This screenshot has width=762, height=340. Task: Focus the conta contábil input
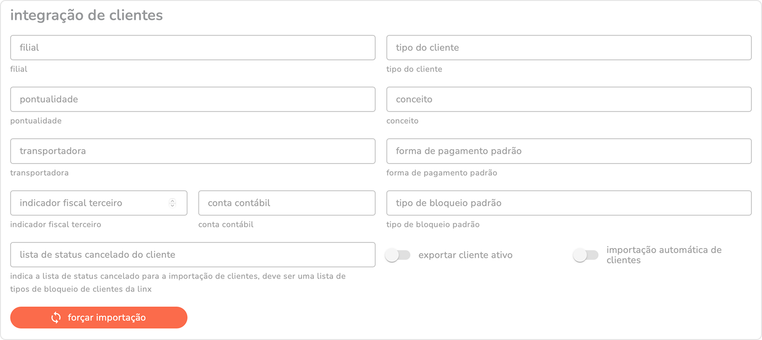[286, 203]
